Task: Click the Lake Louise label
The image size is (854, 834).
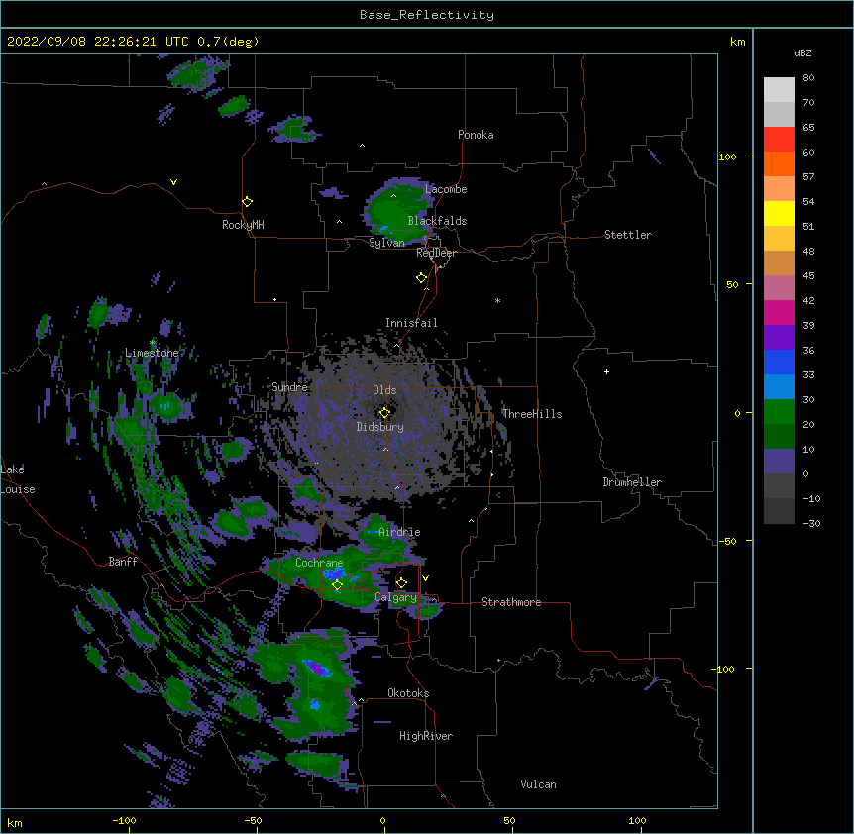Action: [18, 479]
